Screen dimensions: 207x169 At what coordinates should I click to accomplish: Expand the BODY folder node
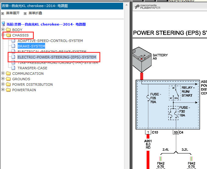click(3, 29)
